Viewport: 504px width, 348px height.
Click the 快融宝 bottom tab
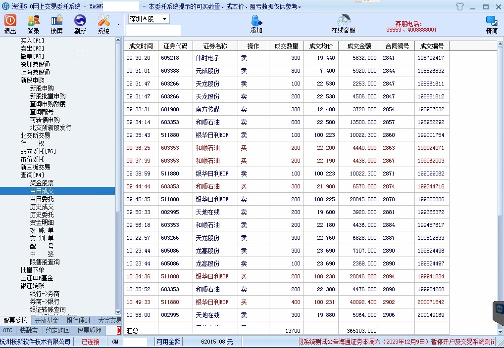click(x=28, y=330)
